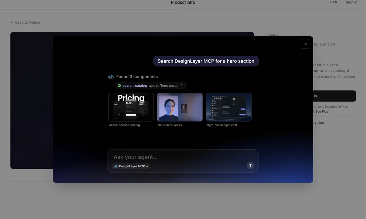Open the pin-spacer-works component thumbnail
366x219 pixels.
pyautogui.click(x=180, y=107)
